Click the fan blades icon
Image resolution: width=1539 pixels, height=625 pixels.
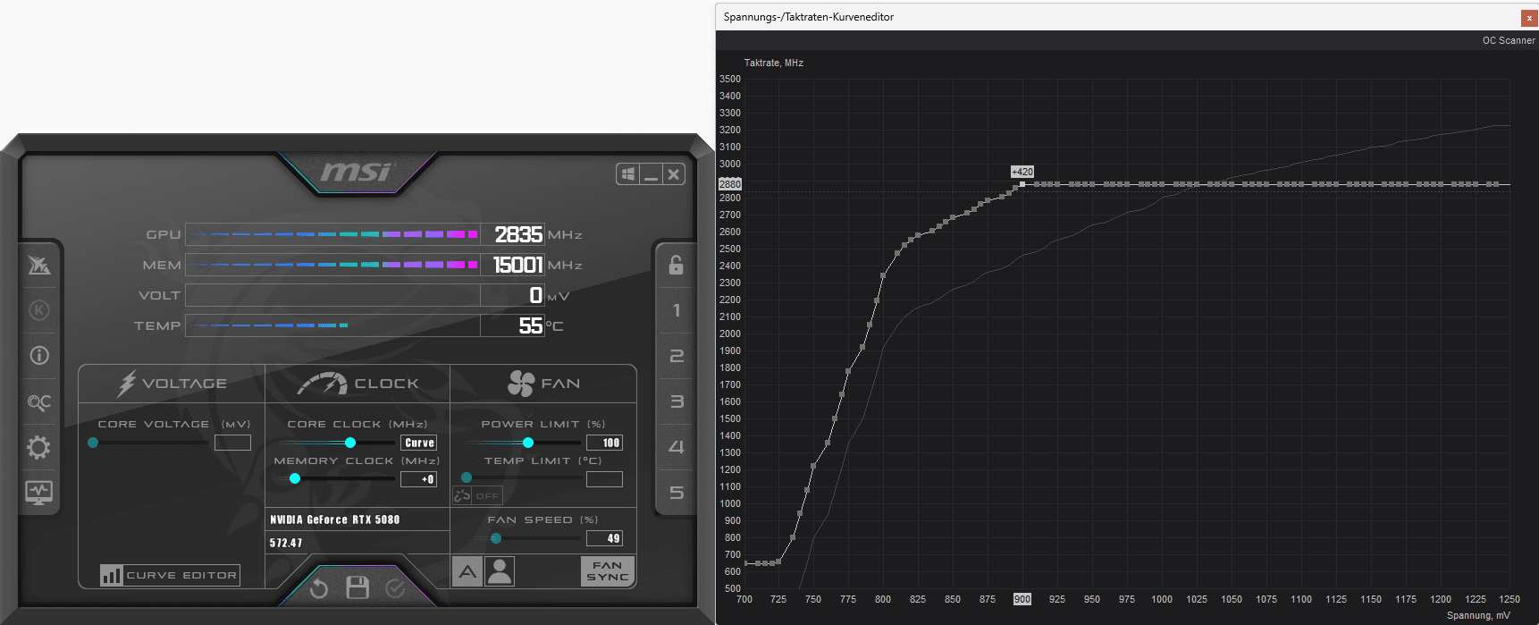[x=521, y=384]
